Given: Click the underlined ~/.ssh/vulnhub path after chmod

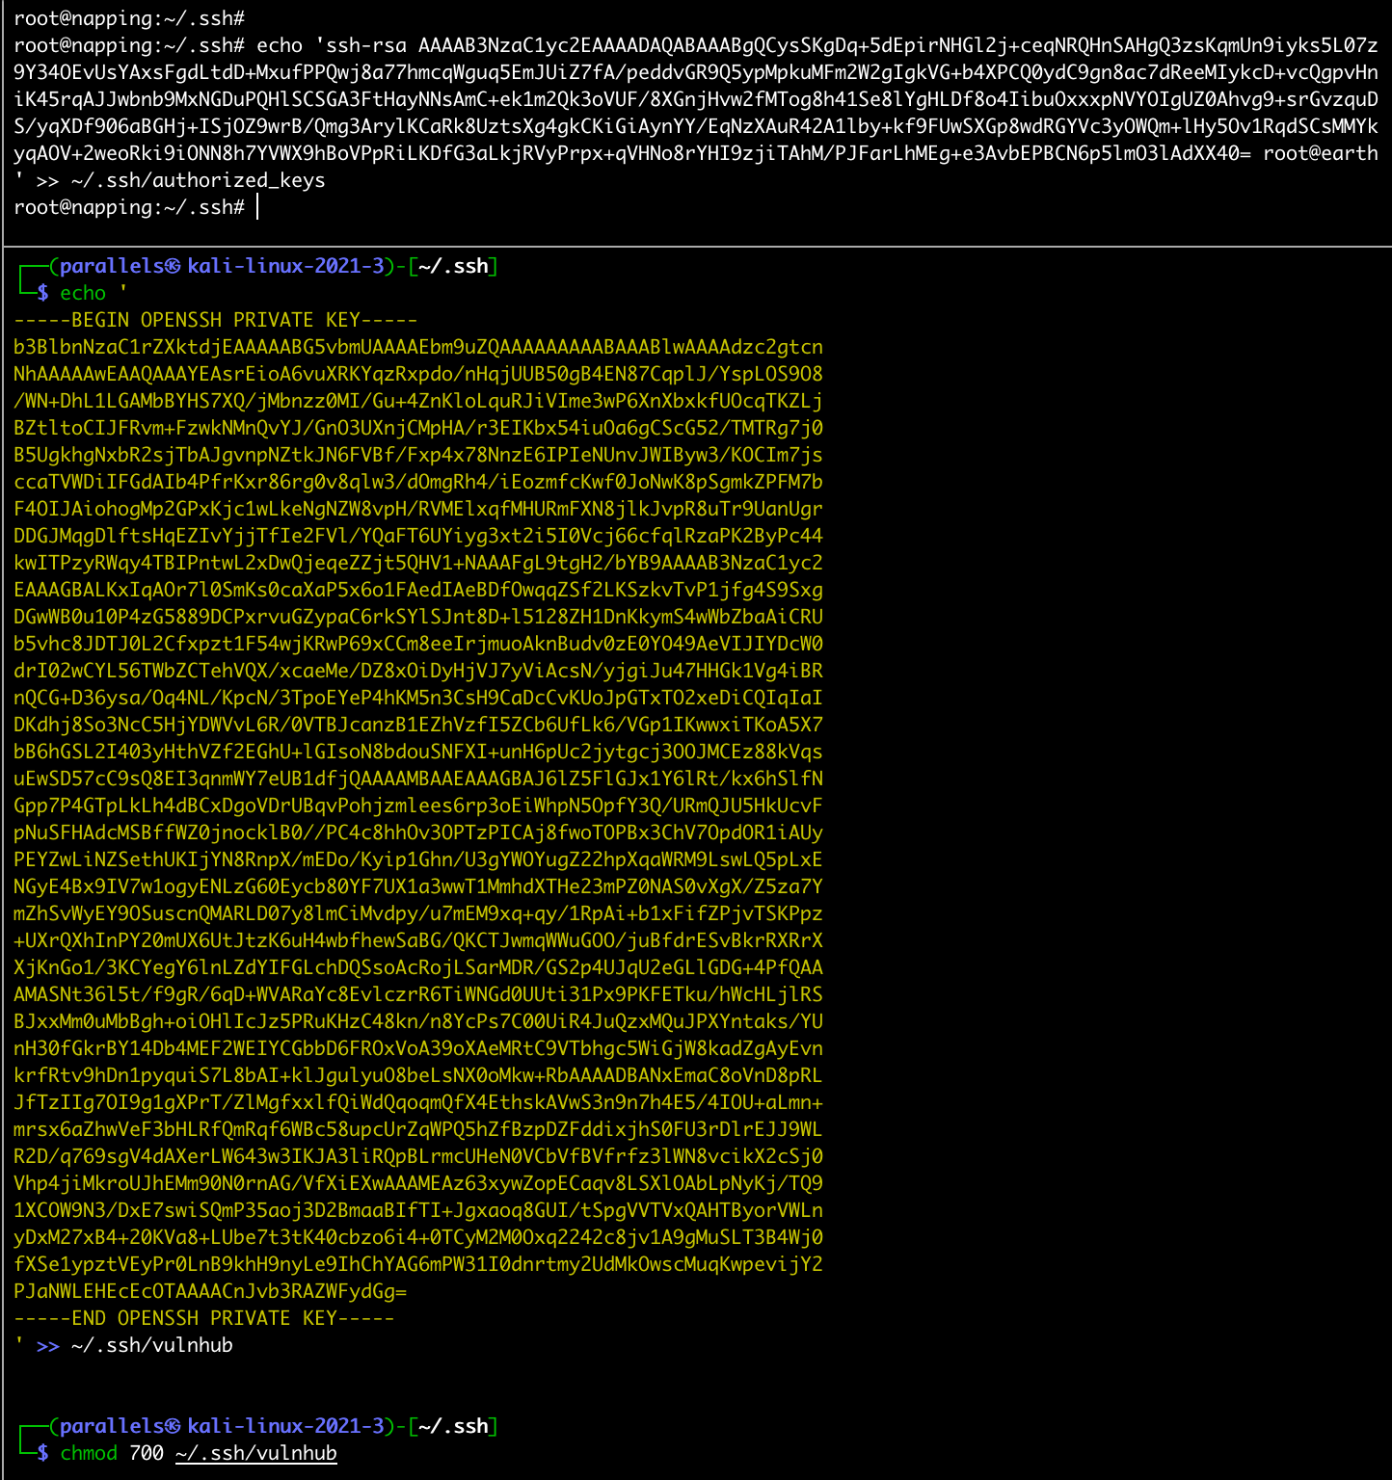Looking at the screenshot, I should point(255,1453).
